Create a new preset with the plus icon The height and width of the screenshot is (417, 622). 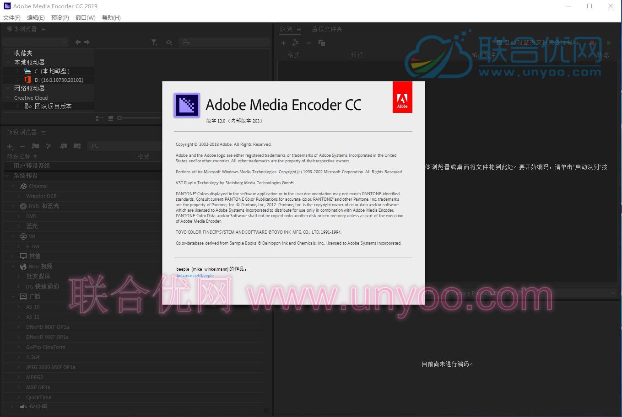click(10, 146)
